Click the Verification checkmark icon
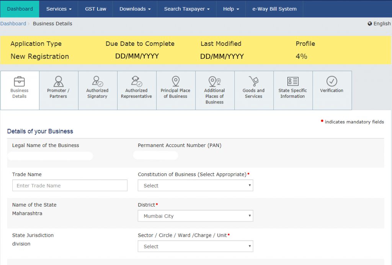 pos(332,81)
